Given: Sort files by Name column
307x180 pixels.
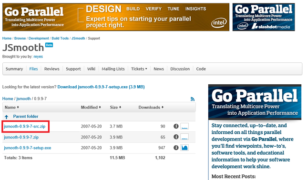Looking at the screenshot, I should pos(12,107).
